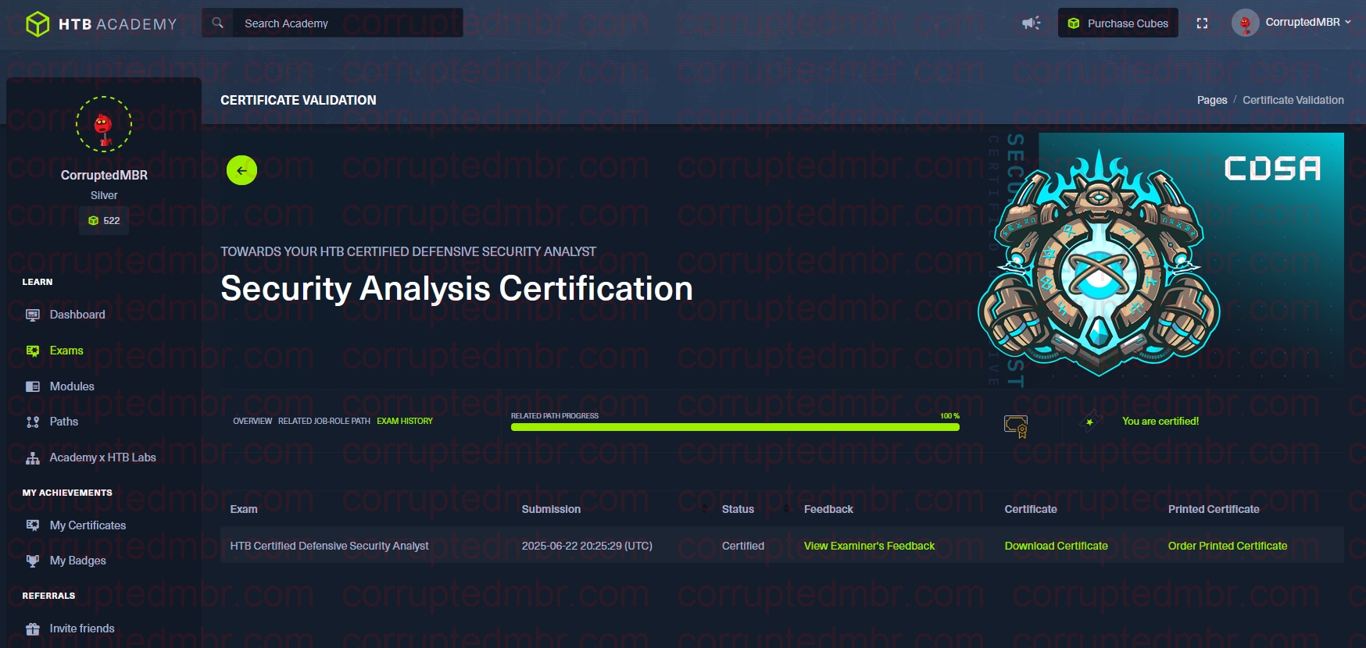Click the Purchase Cubes cube icon
Viewport: 1366px width, 648px height.
(x=1074, y=23)
